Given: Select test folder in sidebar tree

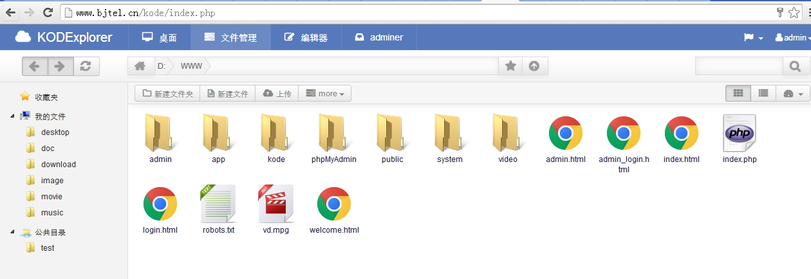Looking at the screenshot, I should point(48,248).
